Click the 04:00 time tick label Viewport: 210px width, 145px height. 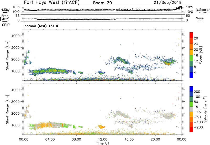[x=50, y=140]
